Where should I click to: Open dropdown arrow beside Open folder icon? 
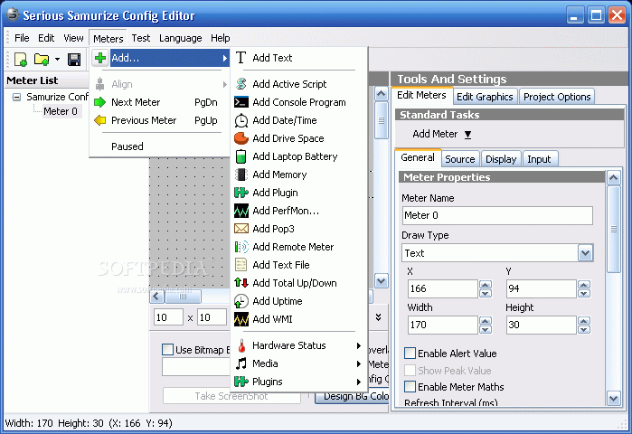(x=57, y=60)
